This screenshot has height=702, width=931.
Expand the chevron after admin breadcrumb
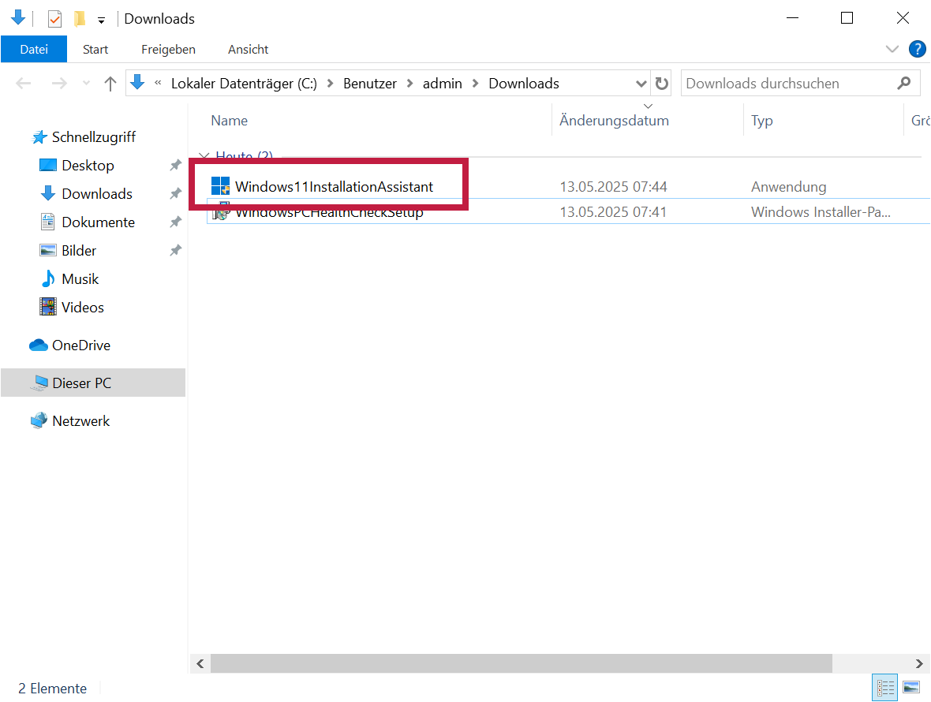[476, 84]
